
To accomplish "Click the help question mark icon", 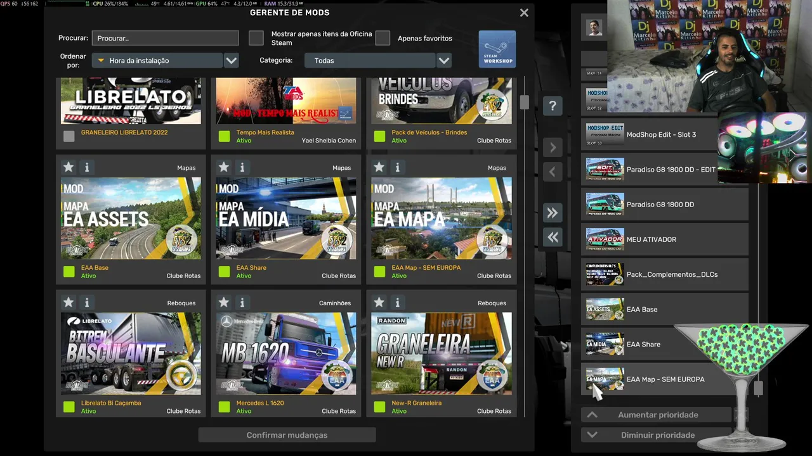I will coord(553,106).
